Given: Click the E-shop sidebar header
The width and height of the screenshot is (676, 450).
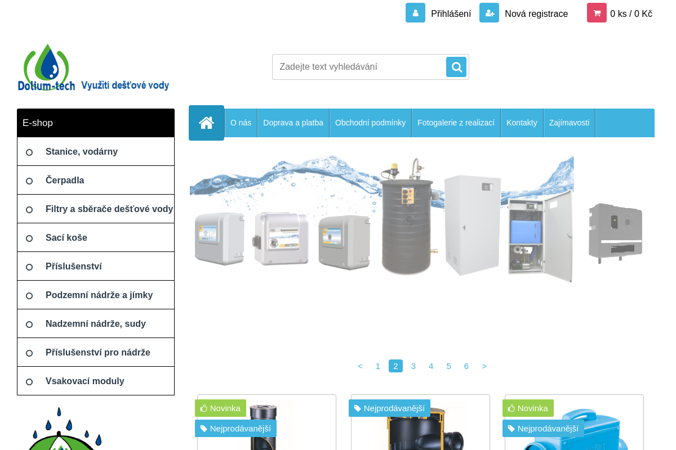Looking at the screenshot, I should click(96, 123).
